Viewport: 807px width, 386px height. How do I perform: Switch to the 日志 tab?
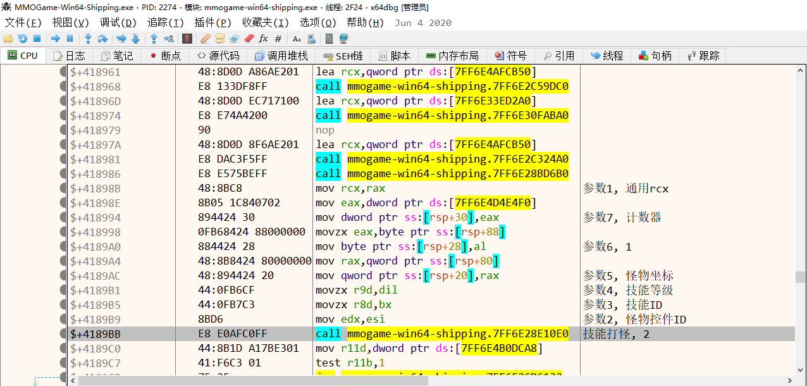click(x=69, y=56)
